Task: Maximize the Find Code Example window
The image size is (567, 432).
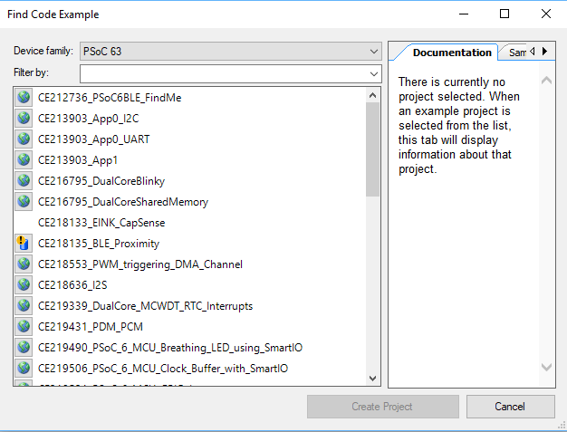Action: pyautogui.click(x=505, y=14)
